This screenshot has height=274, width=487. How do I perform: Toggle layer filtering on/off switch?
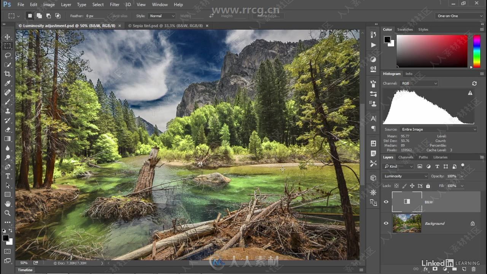pos(463,166)
